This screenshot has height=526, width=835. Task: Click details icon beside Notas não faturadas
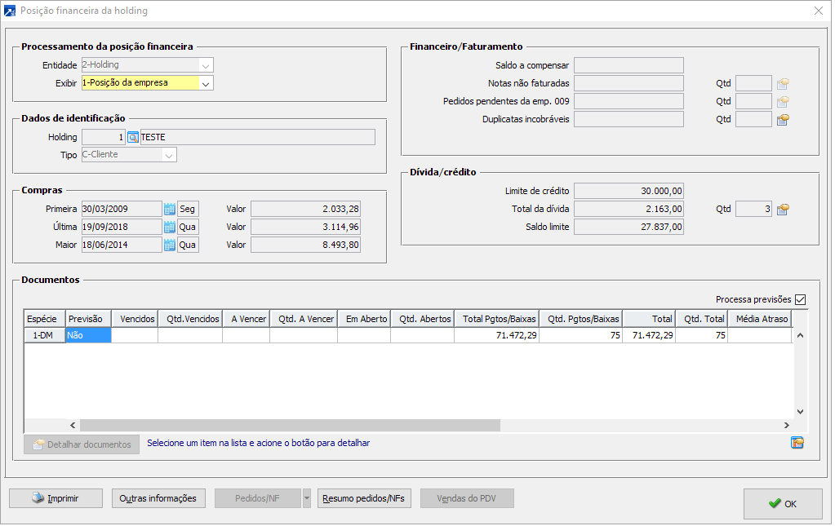783,83
